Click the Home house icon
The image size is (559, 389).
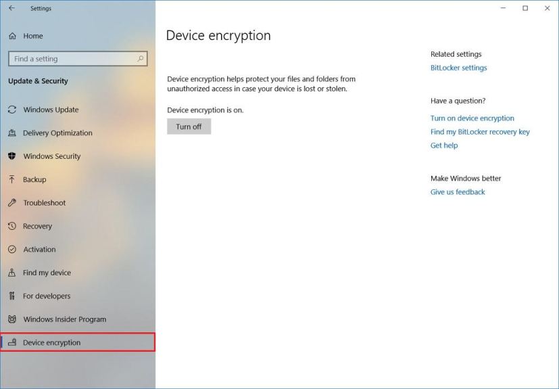tap(12, 36)
